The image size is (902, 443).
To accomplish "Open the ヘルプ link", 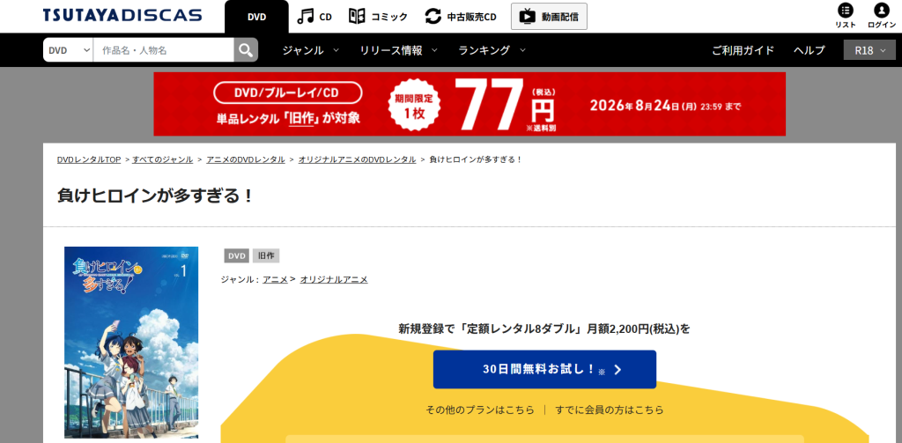I will click(809, 50).
